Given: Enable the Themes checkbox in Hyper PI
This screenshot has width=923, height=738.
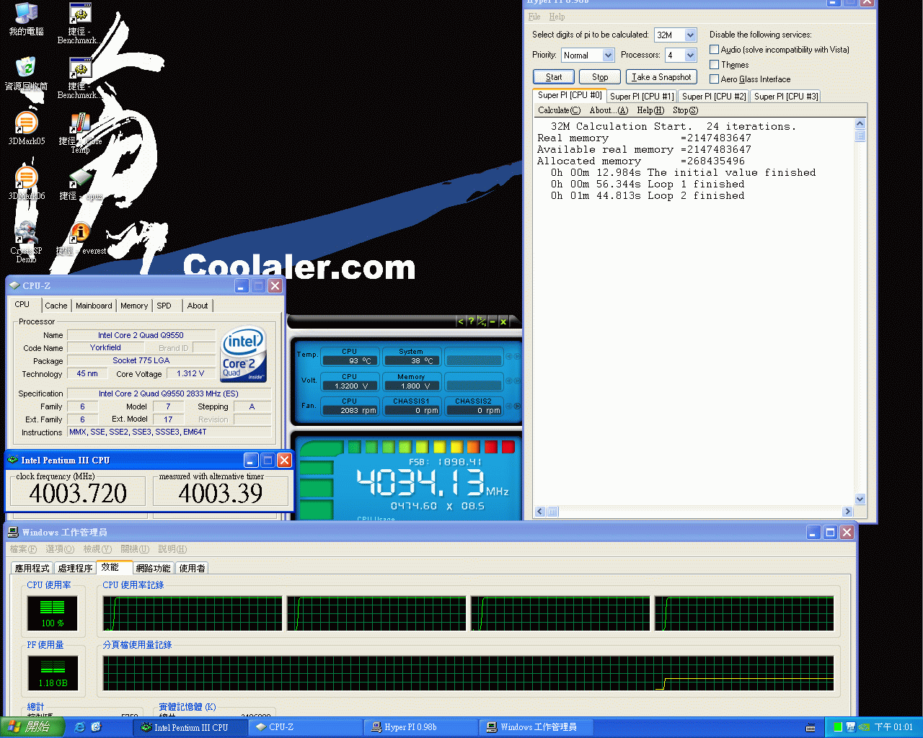Looking at the screenshot, I should [715, 65].
